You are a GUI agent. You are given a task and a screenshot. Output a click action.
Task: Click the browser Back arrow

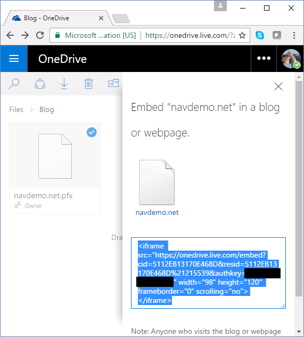point(10,35)
